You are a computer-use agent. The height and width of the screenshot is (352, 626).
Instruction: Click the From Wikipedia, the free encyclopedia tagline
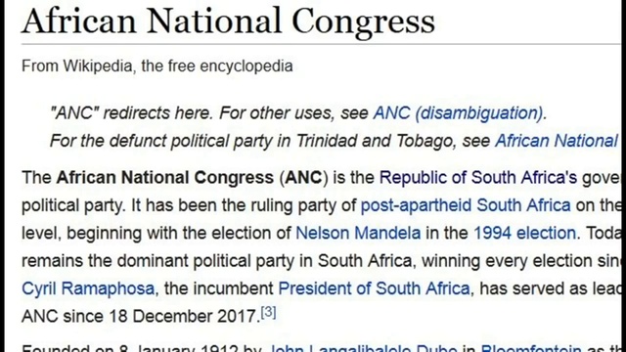(x=157, y=66)
